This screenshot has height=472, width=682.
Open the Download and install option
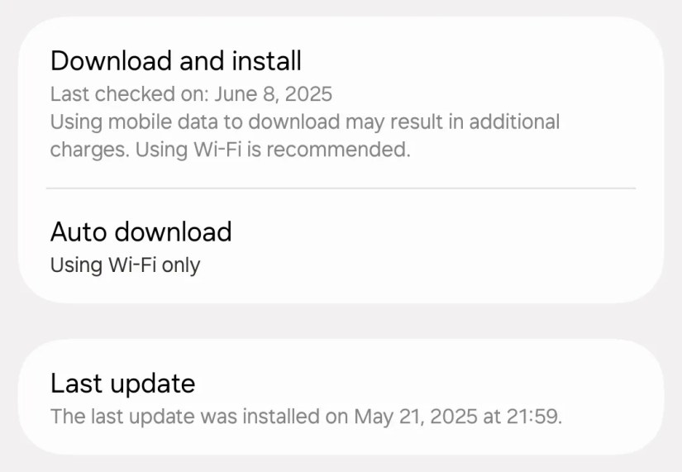pyautogui.click(x=341, y=103)
